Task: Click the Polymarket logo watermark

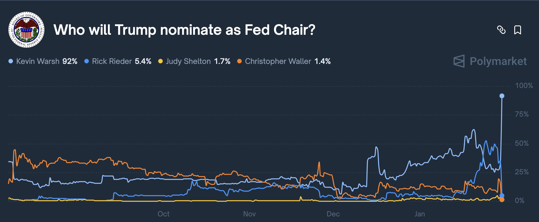Action: click(490, 61)
